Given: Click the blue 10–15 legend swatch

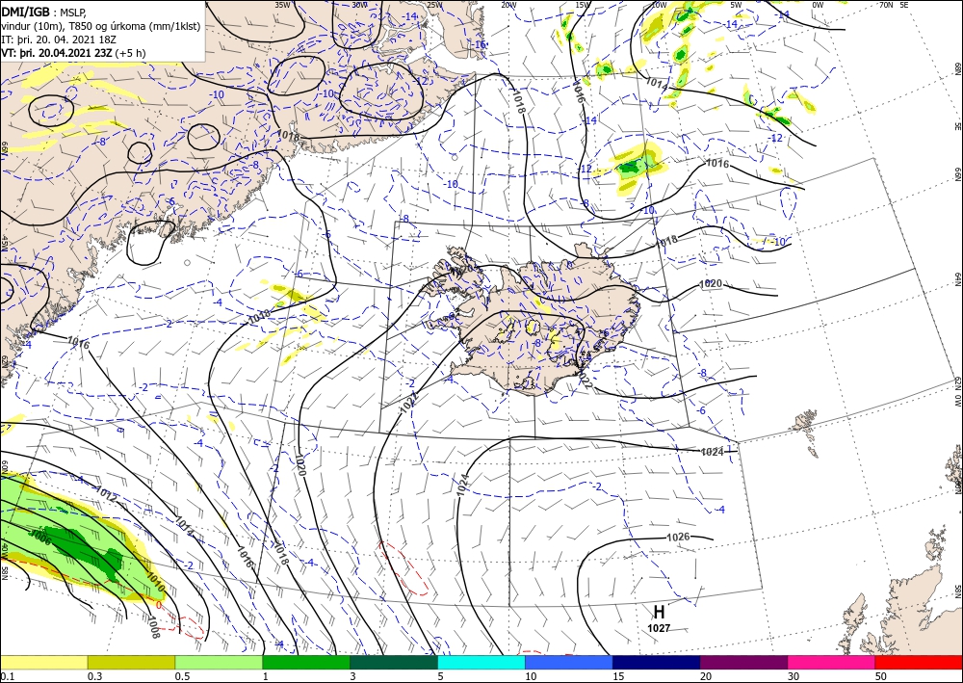Looking at the screenshot, I should (569, 662).
